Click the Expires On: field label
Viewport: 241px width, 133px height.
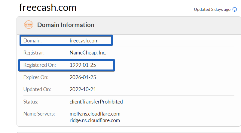coord(36,77)
